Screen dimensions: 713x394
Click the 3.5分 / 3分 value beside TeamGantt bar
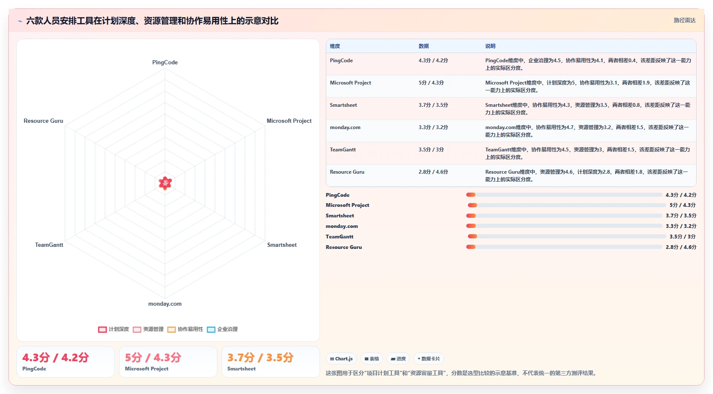[x=683, y=237]
